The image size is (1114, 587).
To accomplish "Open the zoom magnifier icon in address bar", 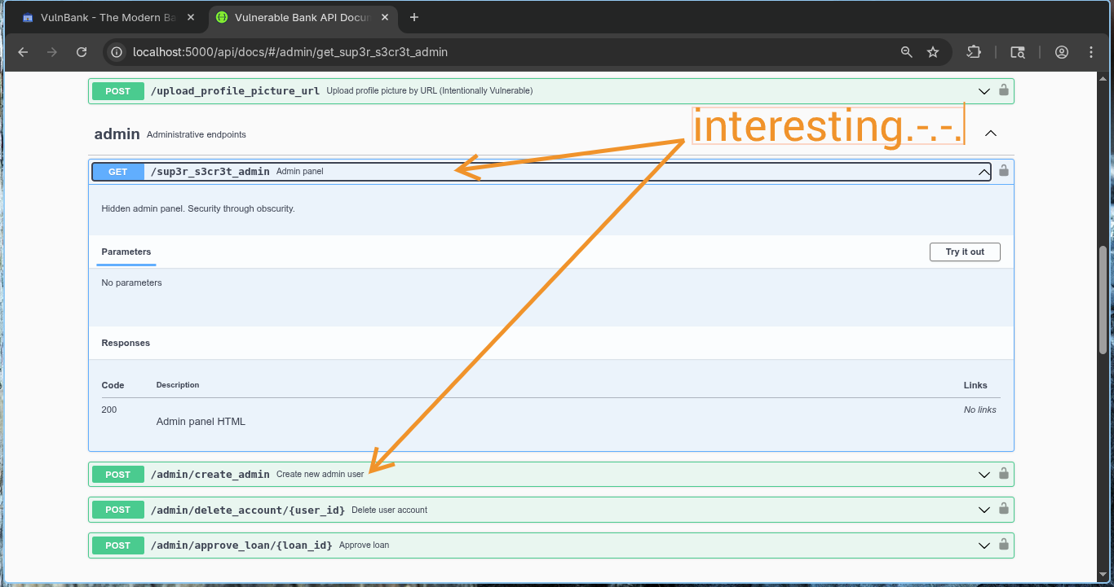I will pyautogui.click(x=906, y=52).
